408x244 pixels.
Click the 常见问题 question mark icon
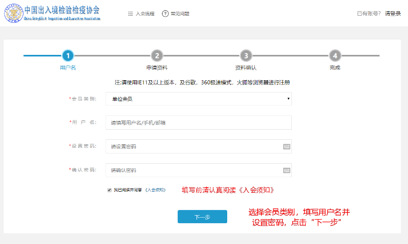tap(165, 14)
